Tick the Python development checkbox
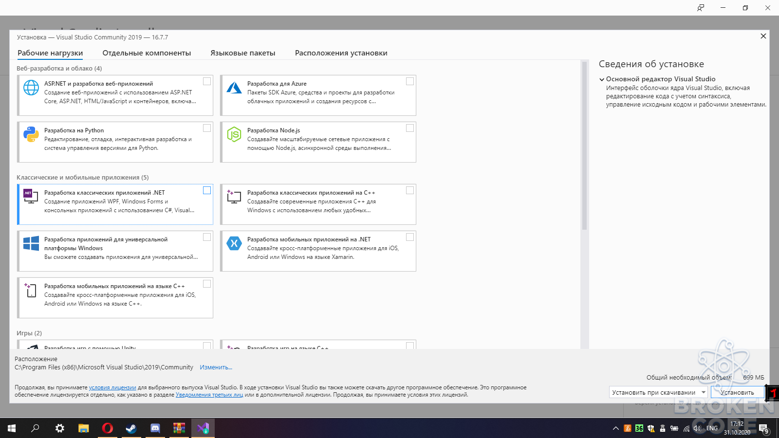 pyautogui.click(x=207, y=128)
